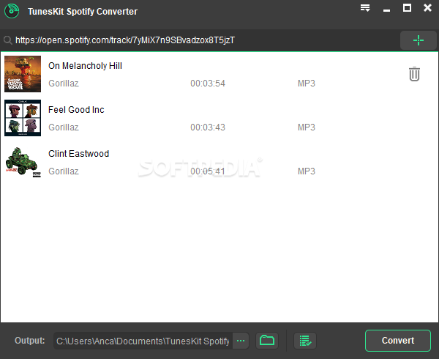
Task: Click MP3 format of Feel Good Inc
Action: pos(307,127)
